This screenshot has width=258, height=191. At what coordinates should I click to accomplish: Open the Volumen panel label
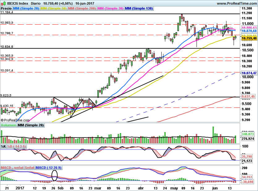[8, 125]
